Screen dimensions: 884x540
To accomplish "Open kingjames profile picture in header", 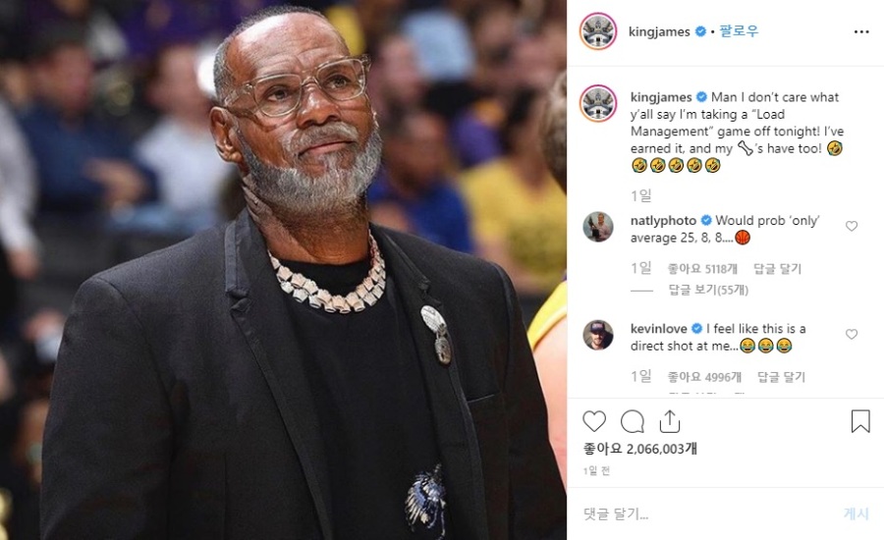I will pos(598,31).
